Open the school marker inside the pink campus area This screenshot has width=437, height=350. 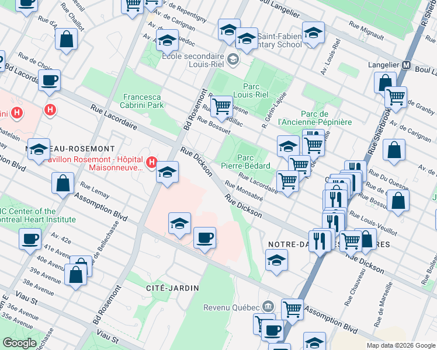(180, 223)
